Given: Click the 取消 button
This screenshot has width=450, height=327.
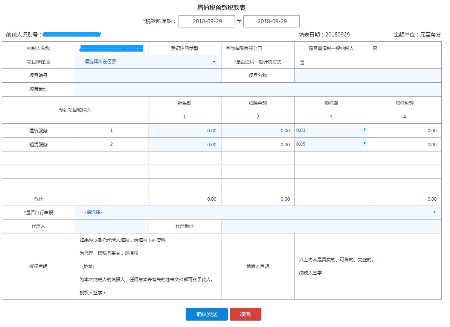Looking at the screenshot, I should click(x=246, y=314).
